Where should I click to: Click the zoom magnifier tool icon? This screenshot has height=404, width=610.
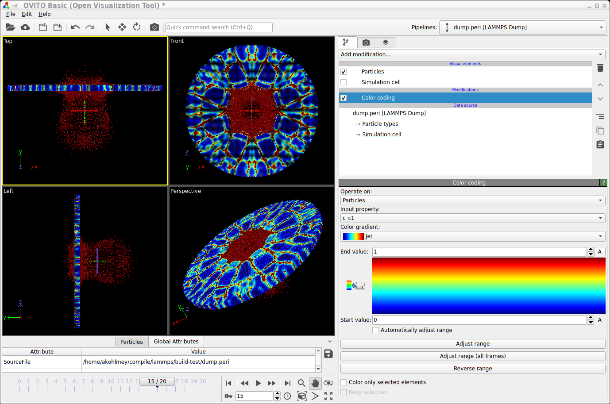[301, 383]
